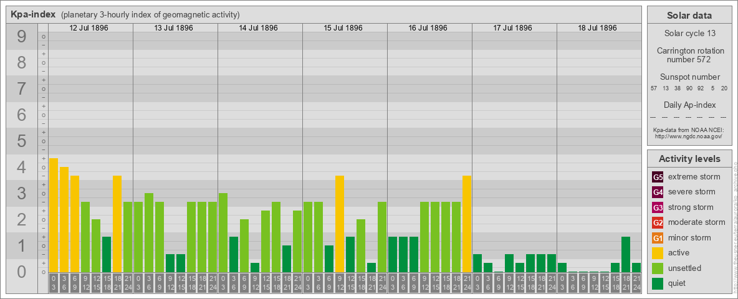Click the dark green 'quiet' legend swatch
Screen dimensions: 738x299
pos(658,283)
